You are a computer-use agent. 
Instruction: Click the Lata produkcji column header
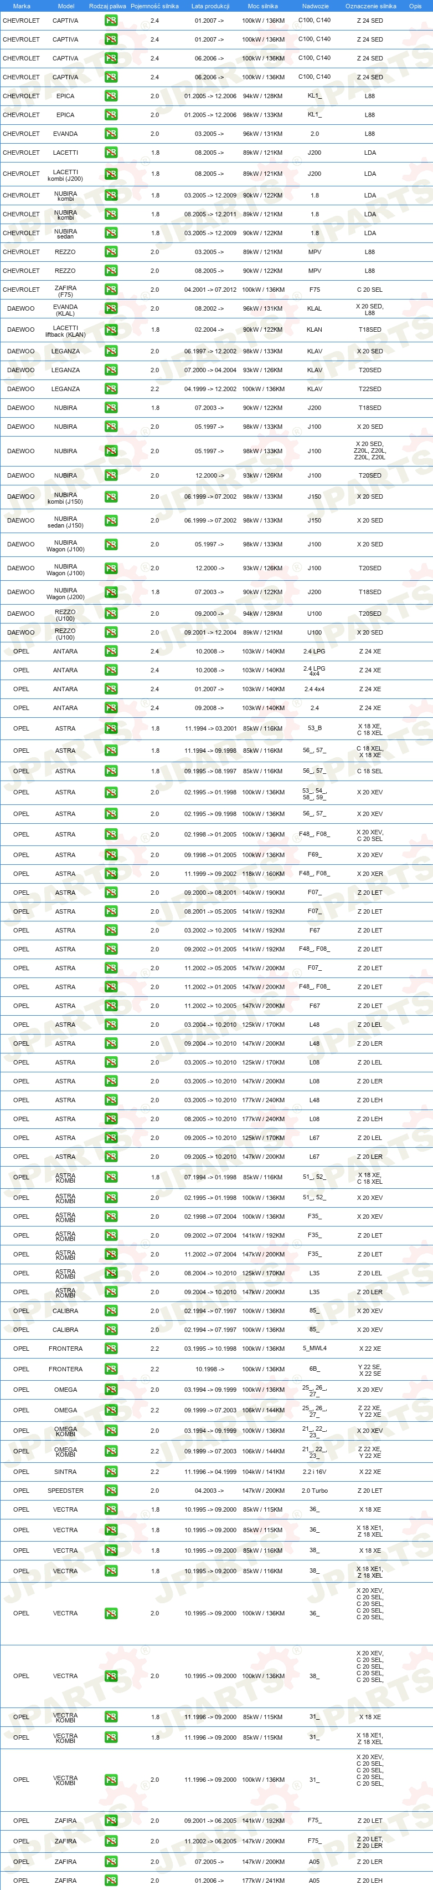click(210, 6)
